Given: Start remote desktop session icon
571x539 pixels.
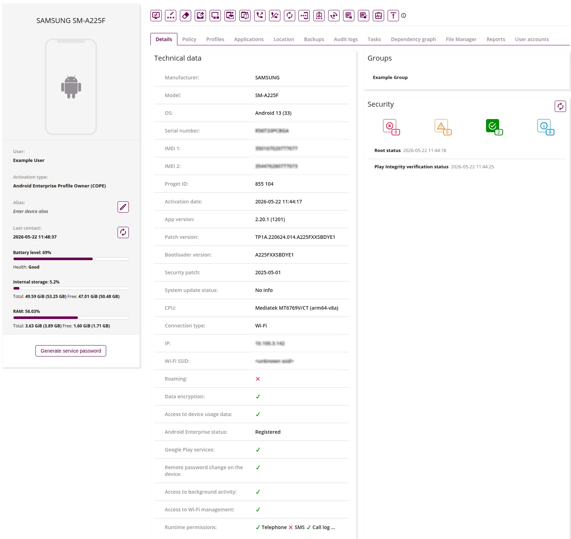Looking at the screenshot, I should point(156,16).
